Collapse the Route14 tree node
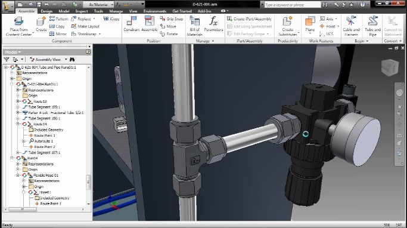The height and width of the screenshot is (228, 407). tap(18, 124)
